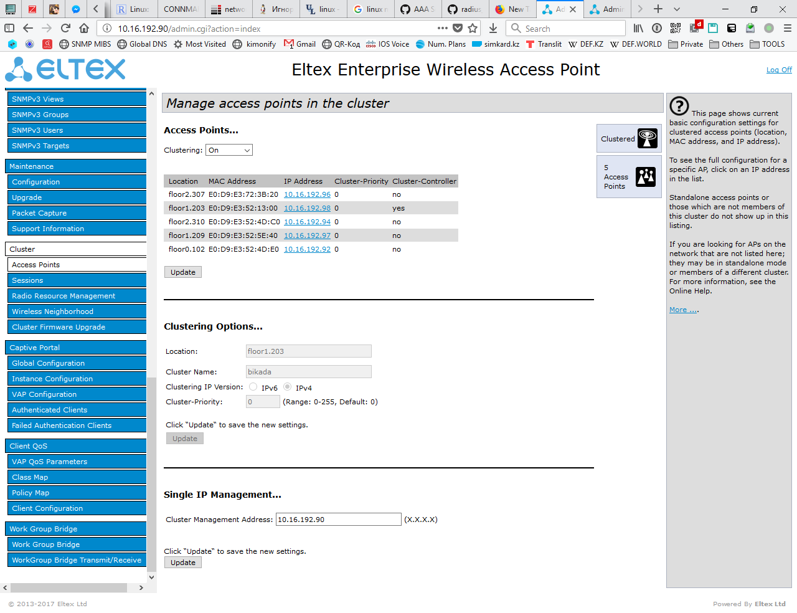797x613 pixels.
Task: Open IP address 10.16.192.98 link
Action: [307, 208]
